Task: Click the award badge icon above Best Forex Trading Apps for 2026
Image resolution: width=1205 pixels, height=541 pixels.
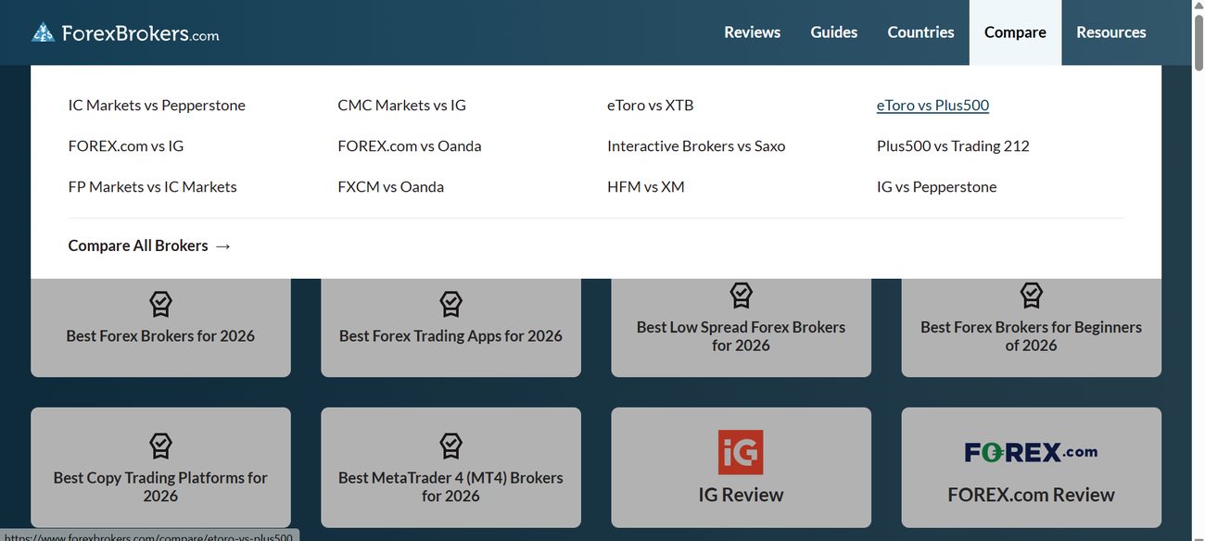Action: click(450, 304)
